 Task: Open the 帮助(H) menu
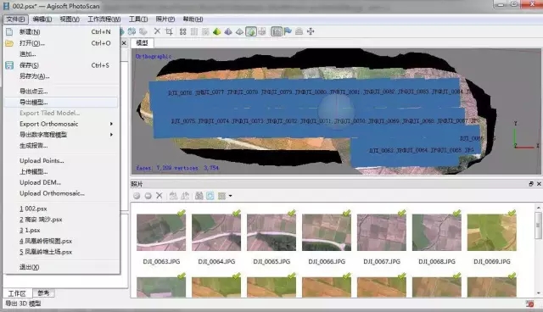[x=193, y=19]
